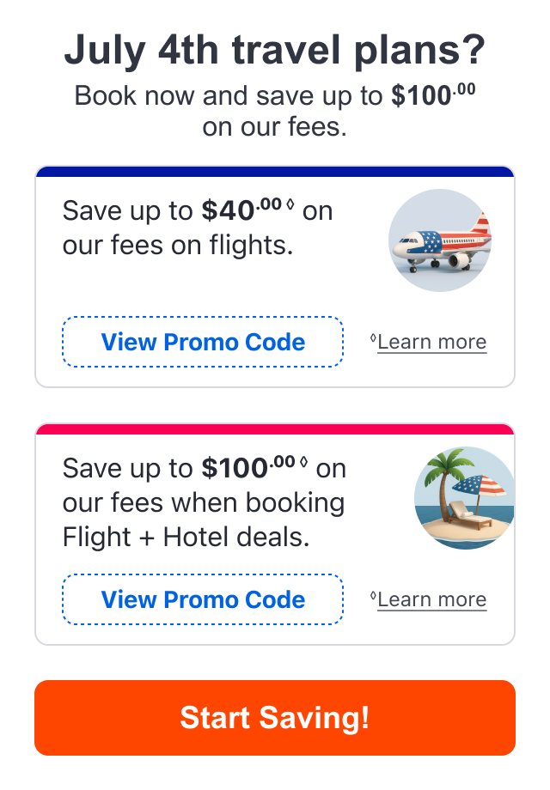Viewport: 550px width, 790px height.
Task: View Promo Code for Flight + Hotel deals
Action: [203, 599]
